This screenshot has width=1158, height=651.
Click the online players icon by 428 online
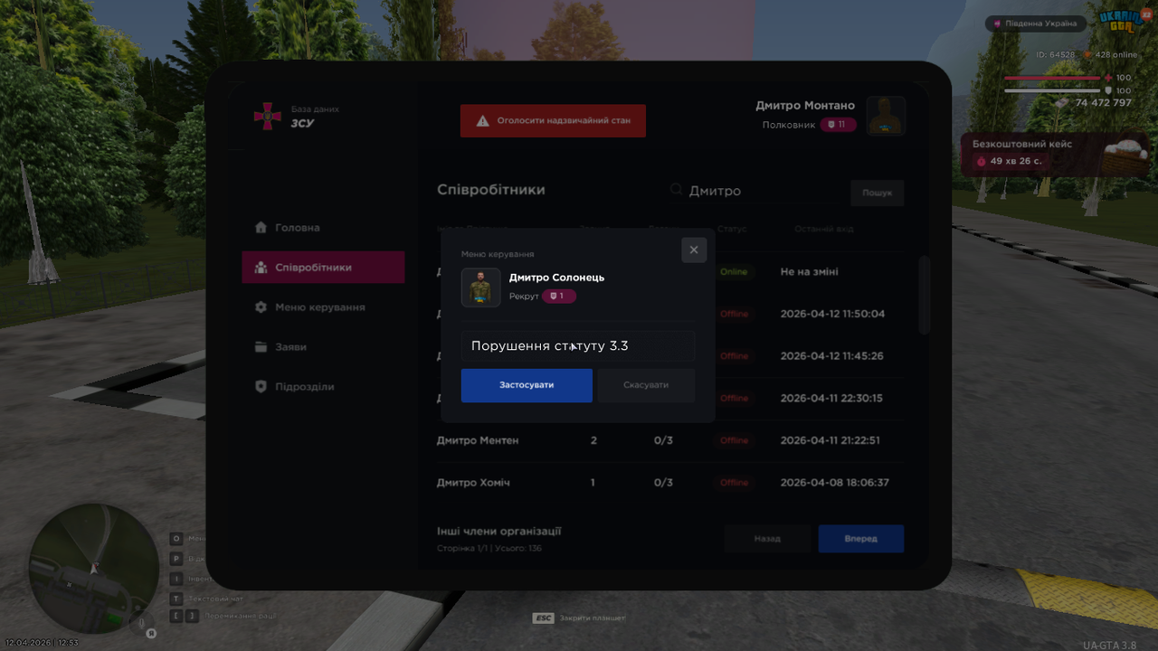[x=1088, y=55]
